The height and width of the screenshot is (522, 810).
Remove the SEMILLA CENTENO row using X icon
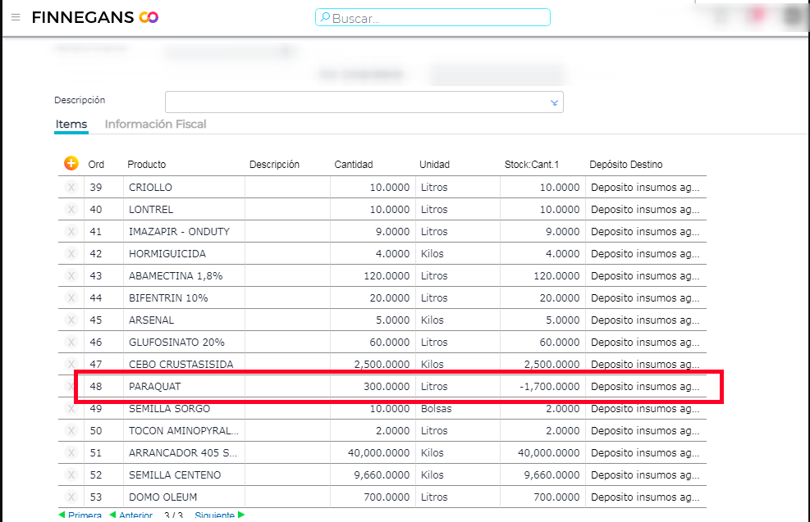(71, 475)
